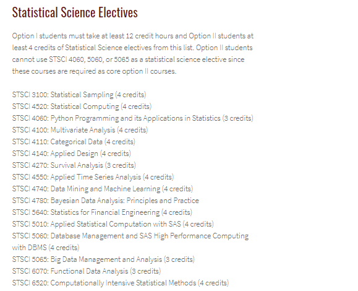Click STSCI 5065: Big Data Management and Analysis
The height and width of the screenshot is (291, 358).
coord(103,259)
